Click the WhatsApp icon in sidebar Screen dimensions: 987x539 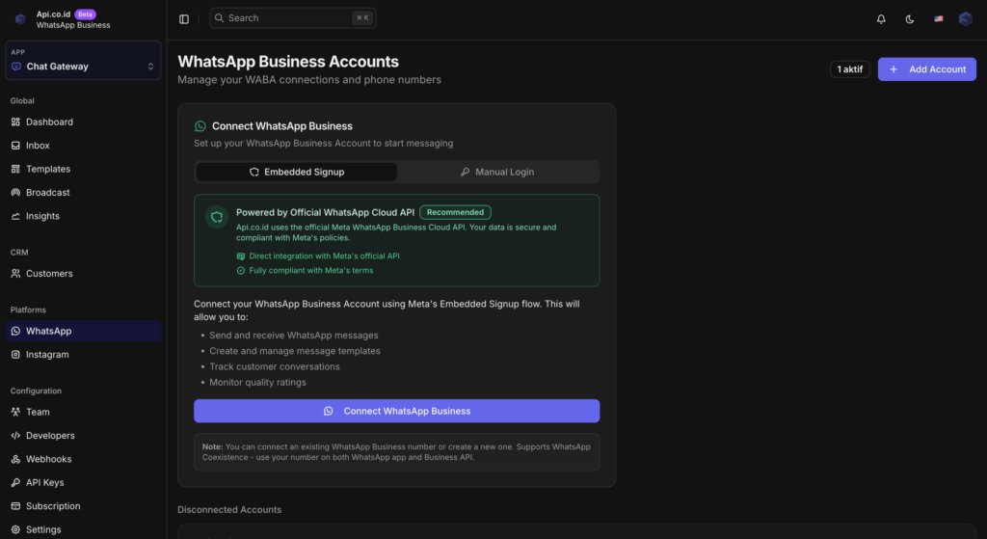coord(15,331)
